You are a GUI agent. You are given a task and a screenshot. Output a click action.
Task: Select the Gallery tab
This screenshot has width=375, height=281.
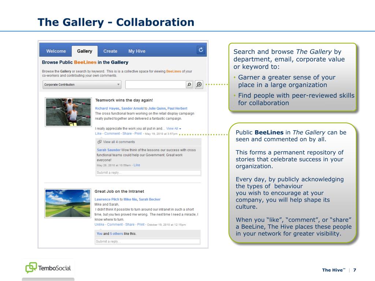[x=85, y=51]
